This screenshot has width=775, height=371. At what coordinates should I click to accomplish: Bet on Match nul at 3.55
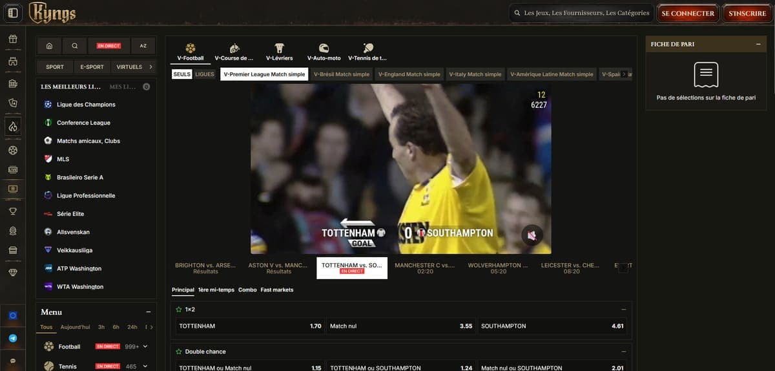tap(401, 326)
